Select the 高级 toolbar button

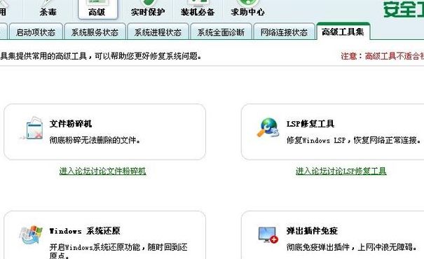tap(98, 10)
